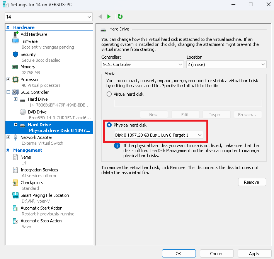Open the Security settings entry

(x=28, y=54)
